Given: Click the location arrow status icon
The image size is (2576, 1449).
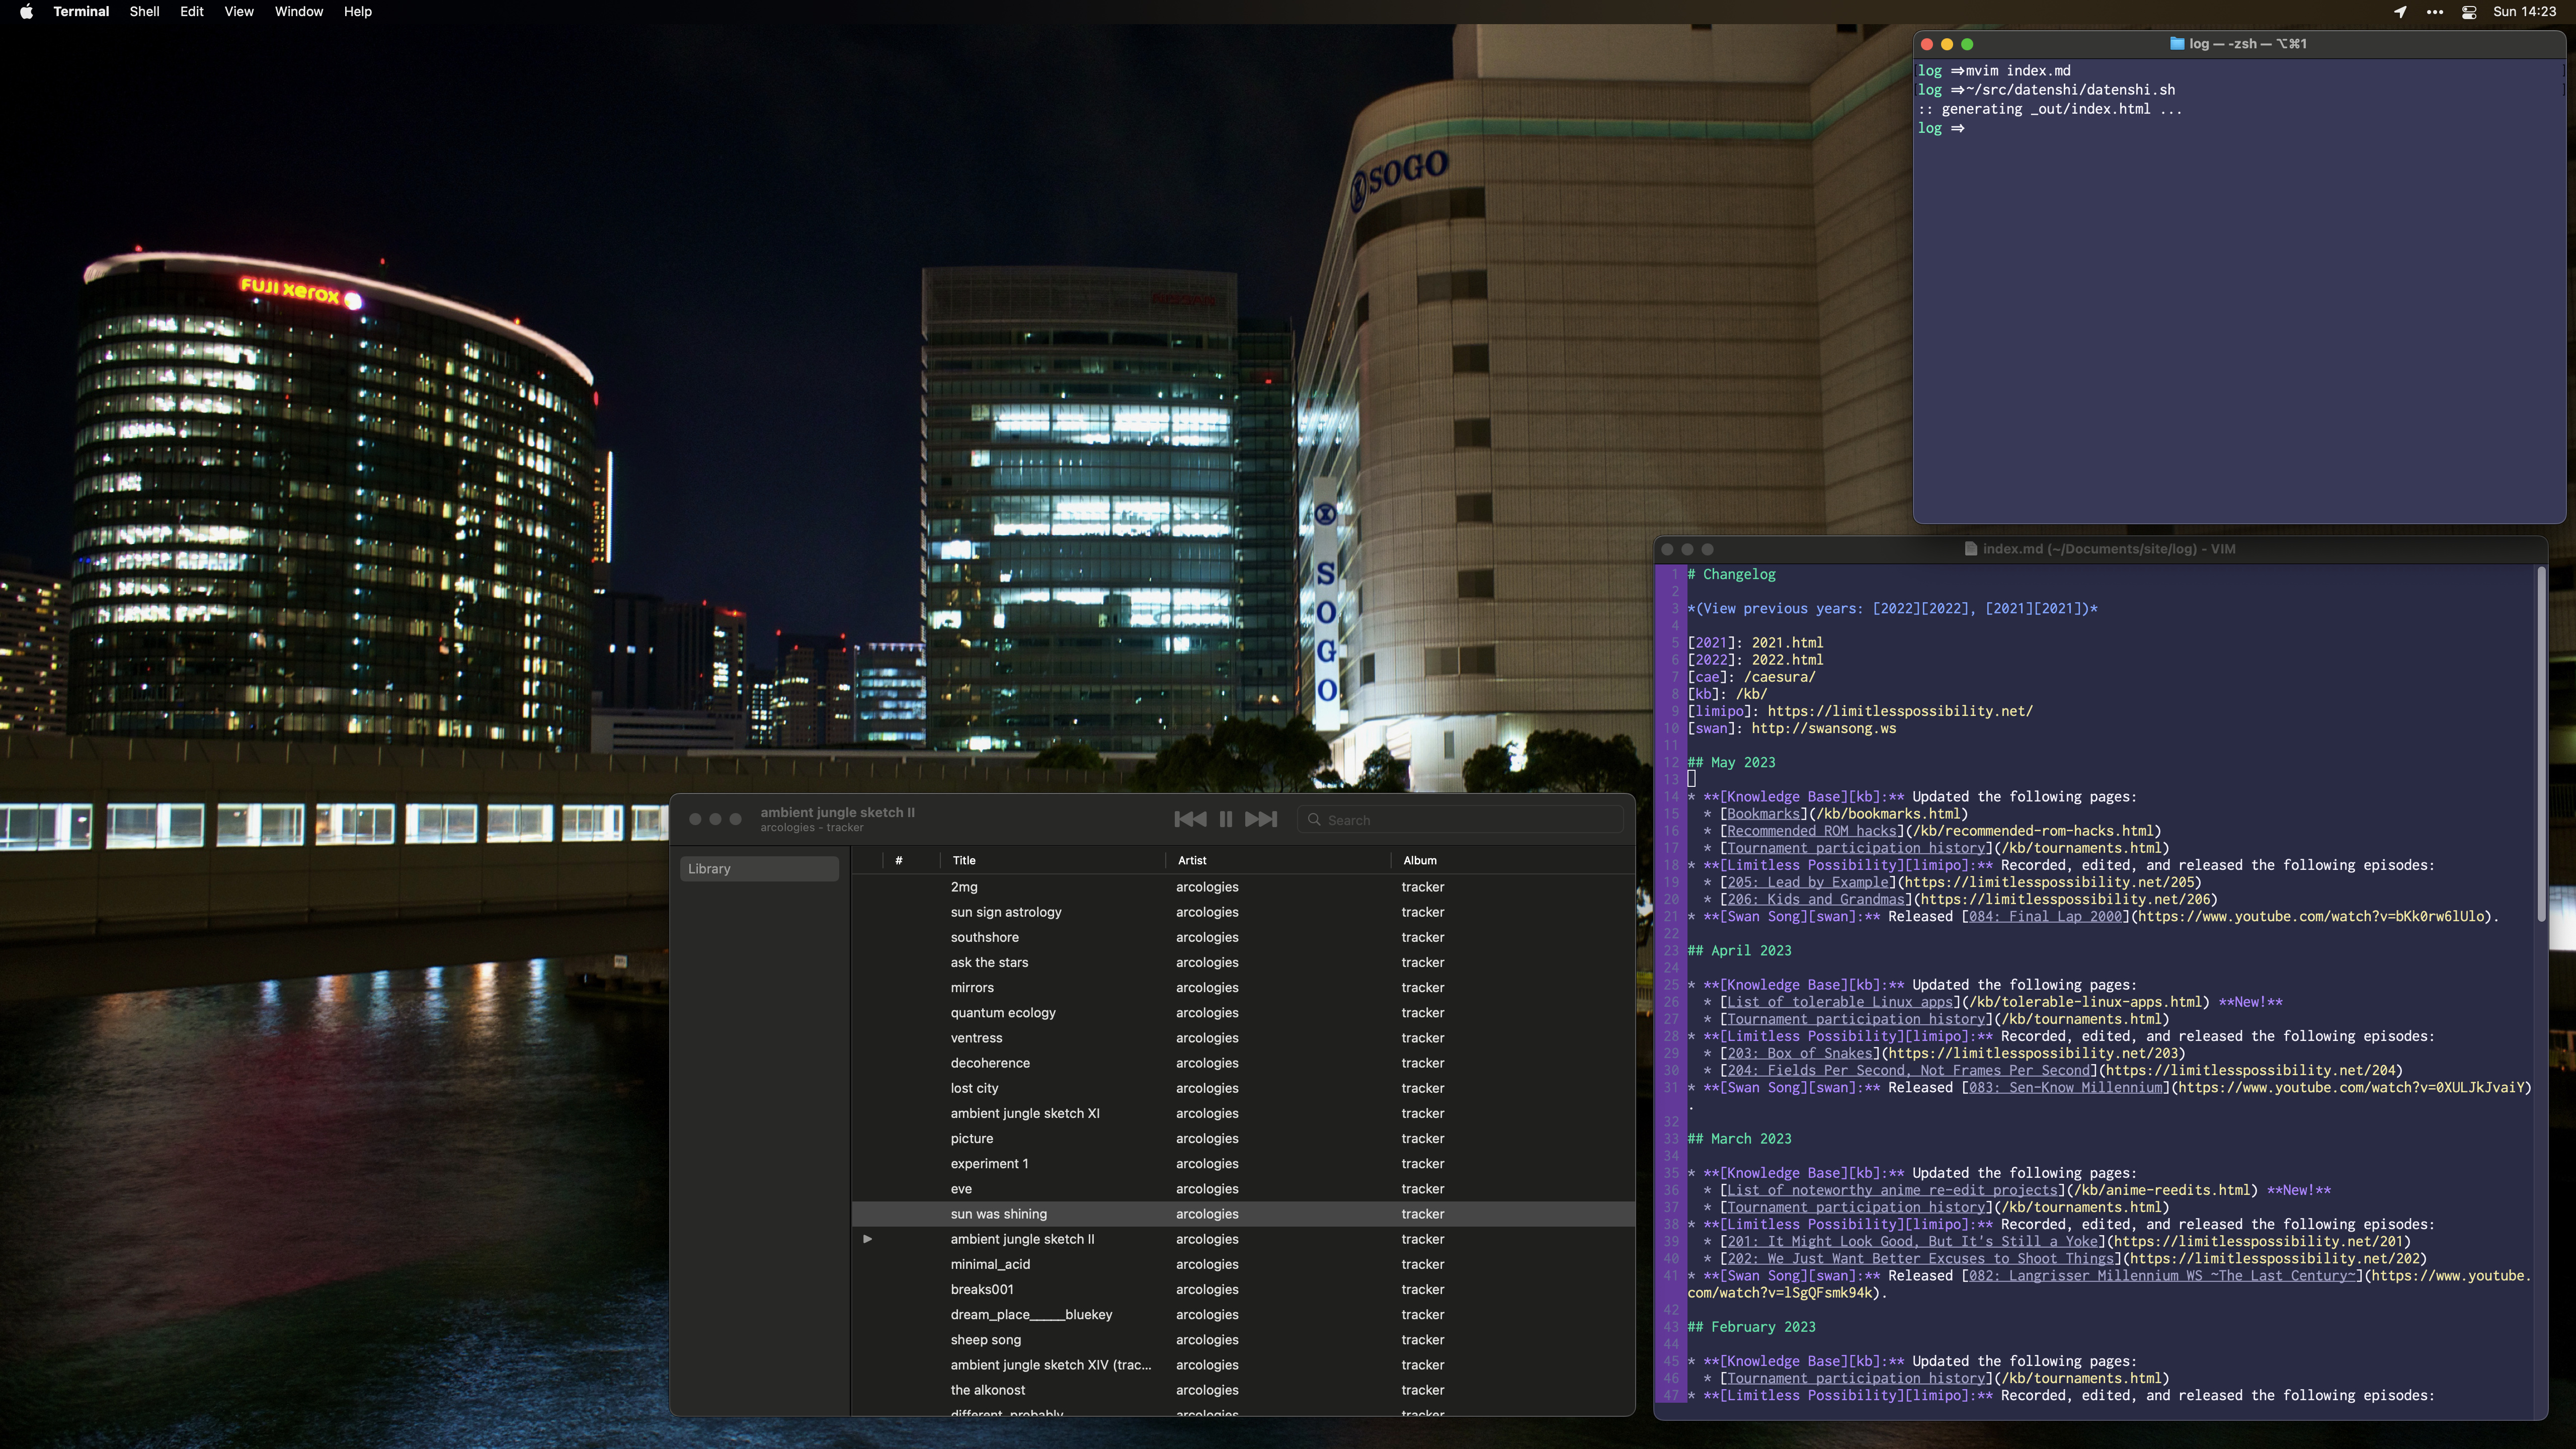Looking at the screenshot, I should [2399, 12].
